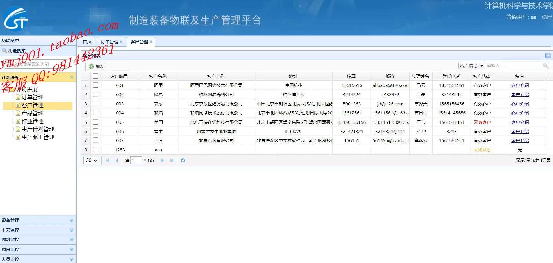Go to previous page in pager
The image size is (553, 263).
(x=117, y=160)
